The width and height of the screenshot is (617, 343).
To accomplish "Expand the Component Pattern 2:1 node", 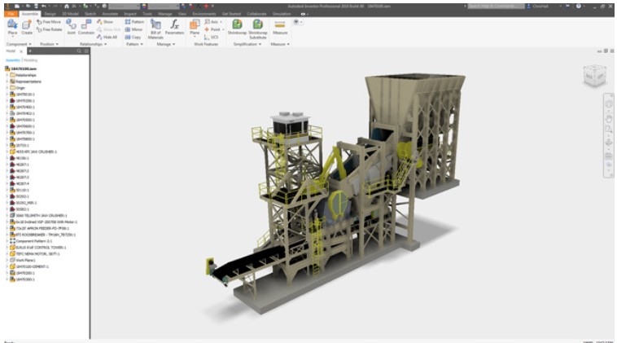I will click(x=7, y=241).
